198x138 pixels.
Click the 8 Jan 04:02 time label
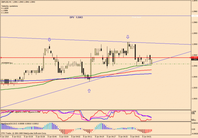click(76, 137)
